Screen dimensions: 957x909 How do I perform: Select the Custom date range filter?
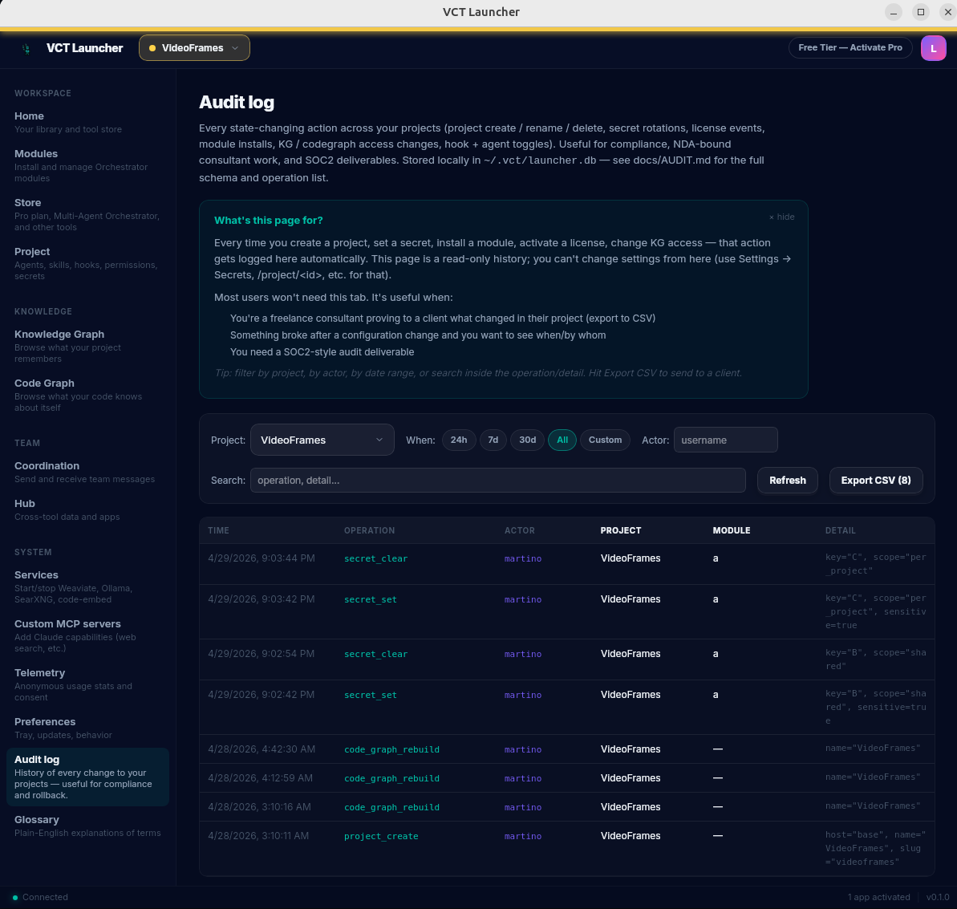tap(605, 440)
